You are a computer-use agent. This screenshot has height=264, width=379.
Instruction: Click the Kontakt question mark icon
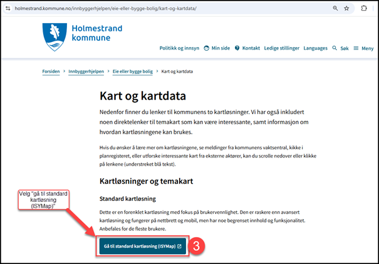[x=237, y=48]
